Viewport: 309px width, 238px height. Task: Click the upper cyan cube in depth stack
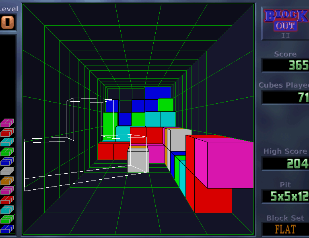tap(8, 142)
